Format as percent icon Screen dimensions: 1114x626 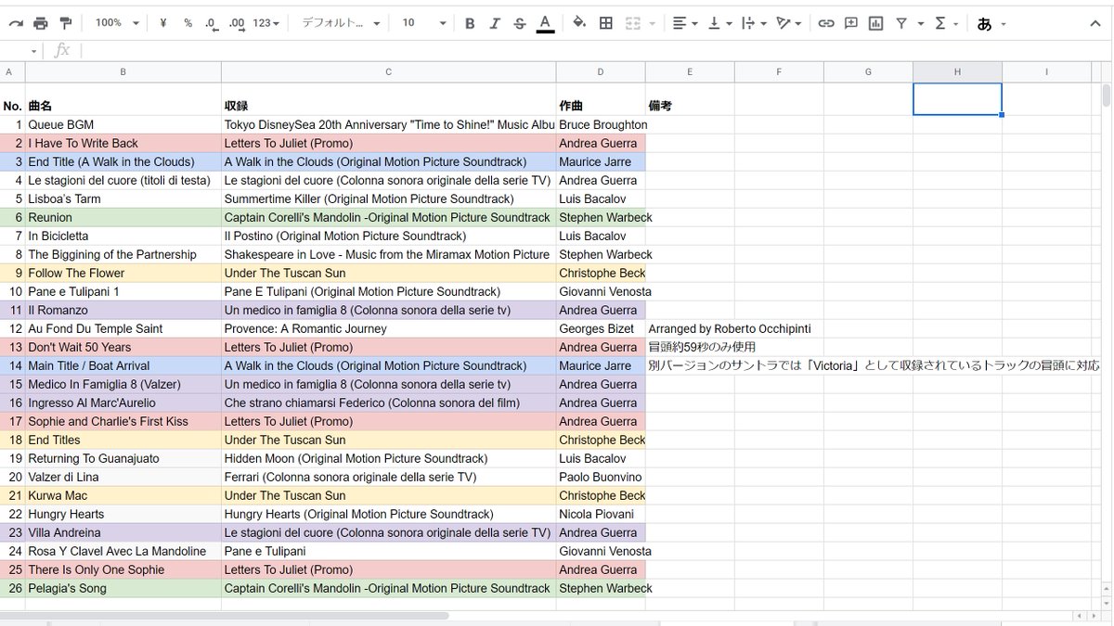point(188,23)
